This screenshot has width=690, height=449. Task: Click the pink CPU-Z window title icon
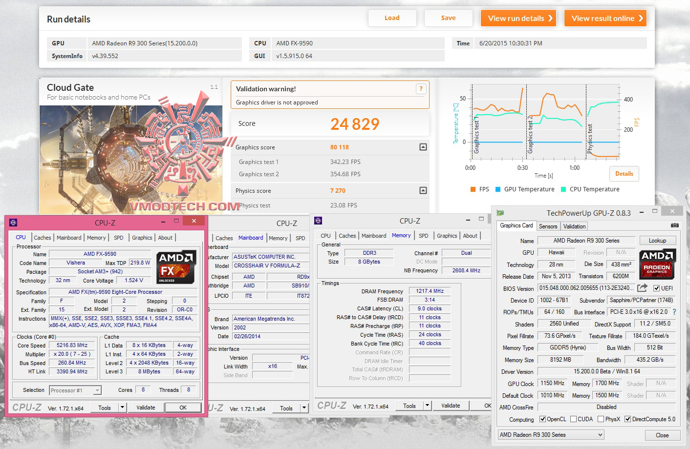[x=13, y=222]
